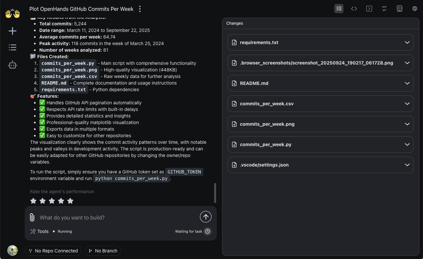Attach a file with the paperclip icon
Screen dimensions: 423x259
coord(32,217)
